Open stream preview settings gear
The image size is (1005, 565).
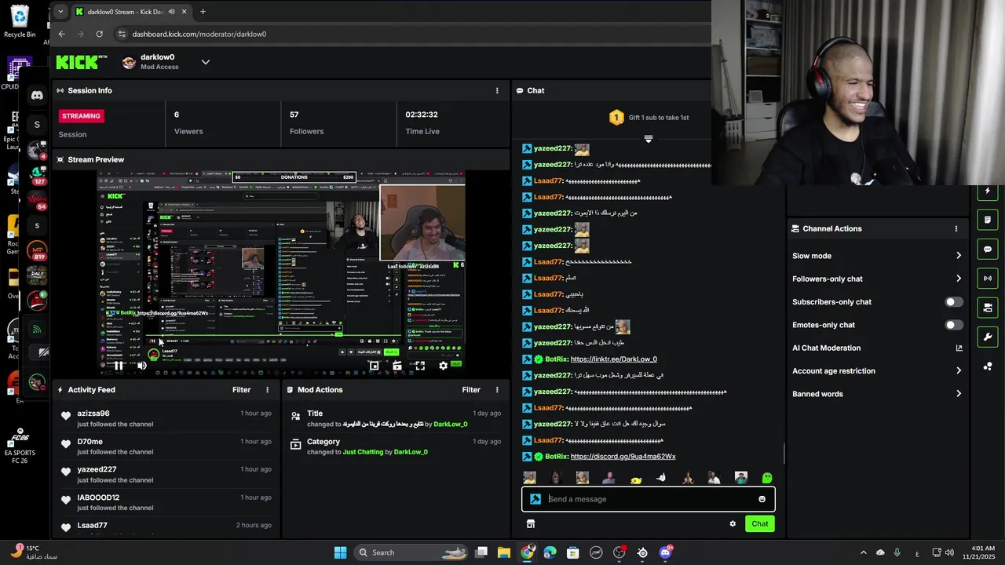443,366
